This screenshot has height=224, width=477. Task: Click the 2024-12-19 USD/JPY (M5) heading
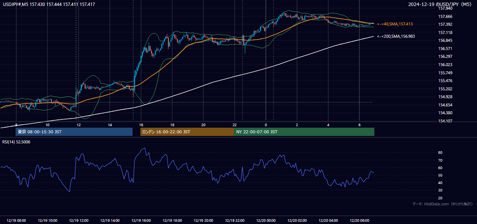[440, 4]
